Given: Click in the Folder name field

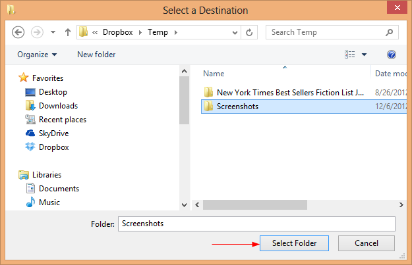Looking at the screenshot, I should coord(256,224).
